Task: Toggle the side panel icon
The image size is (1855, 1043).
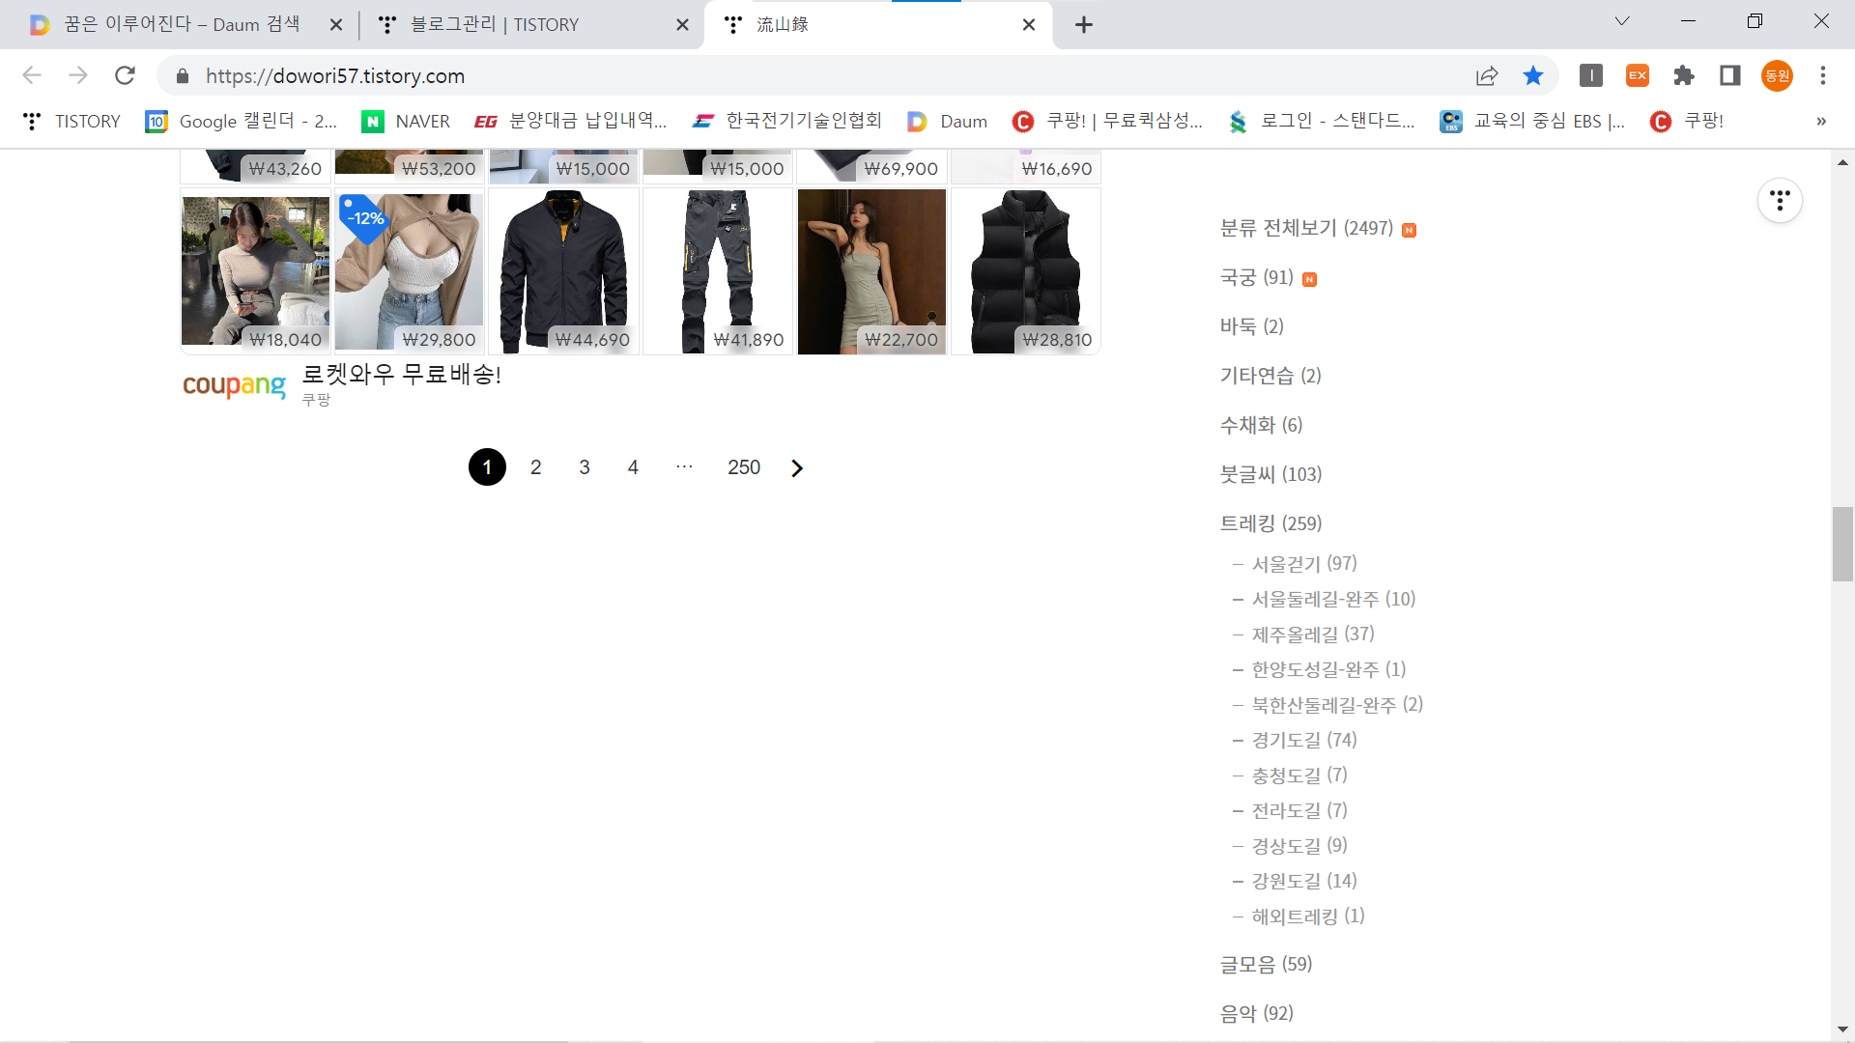Action: [x=1729, y=75]
